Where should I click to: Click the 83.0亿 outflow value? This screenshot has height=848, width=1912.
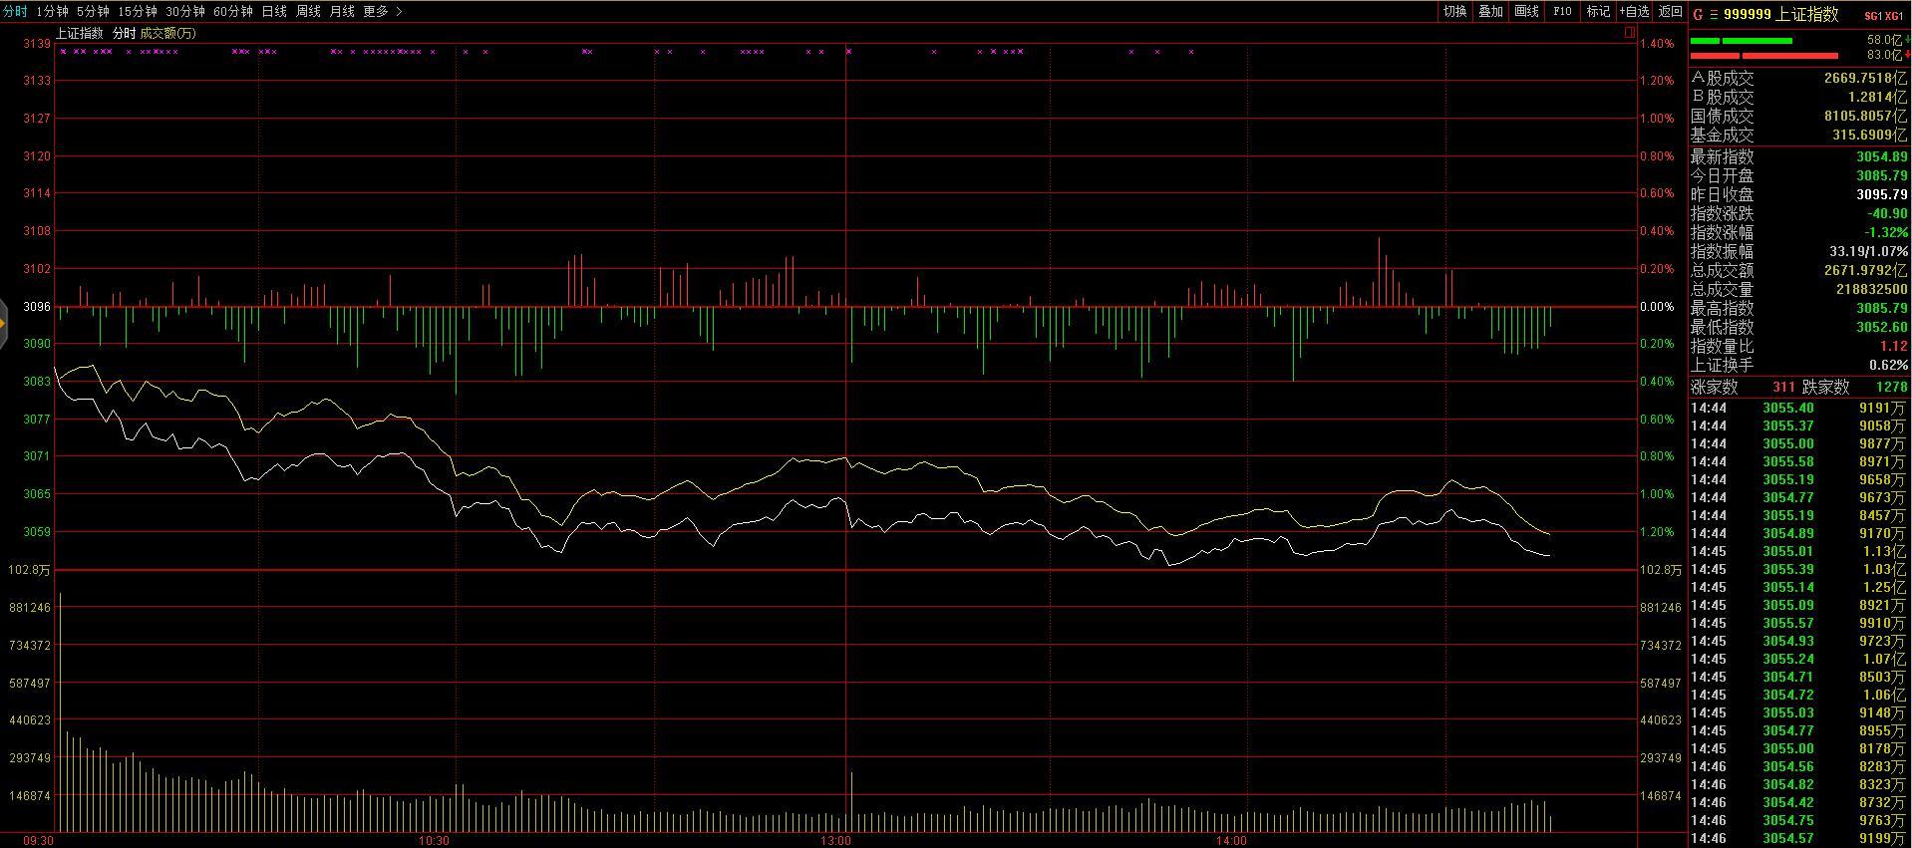pyautogui.click(x=1884, y=55)
